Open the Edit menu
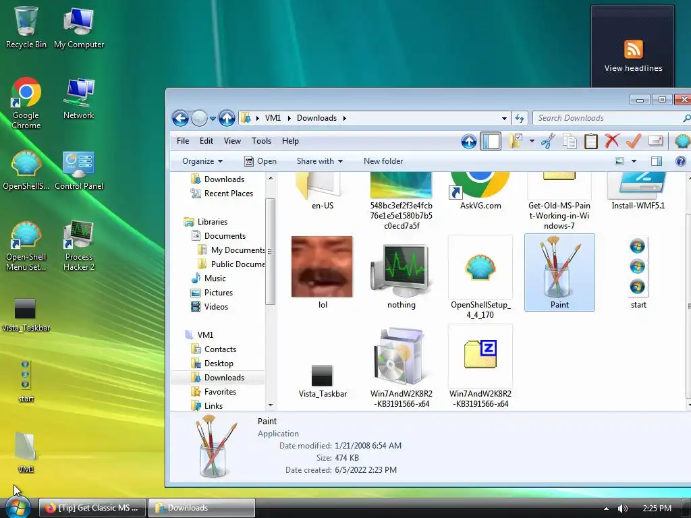691x518 pixels. (206, 141)
